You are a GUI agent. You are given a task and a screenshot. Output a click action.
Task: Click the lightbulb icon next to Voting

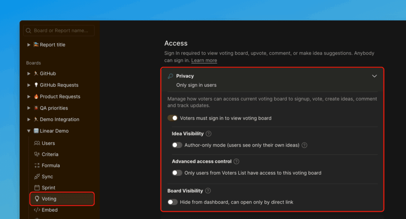tap(37, 199)
